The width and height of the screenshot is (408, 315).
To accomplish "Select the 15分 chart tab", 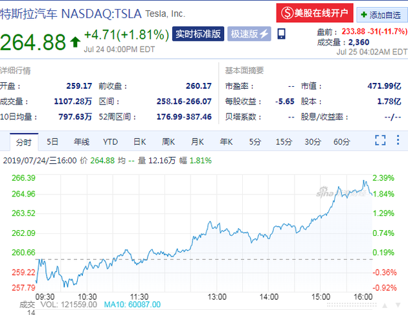I will pos(284,141).
